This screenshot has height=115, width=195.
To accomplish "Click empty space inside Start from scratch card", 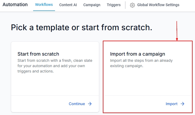I will (55, 84).
